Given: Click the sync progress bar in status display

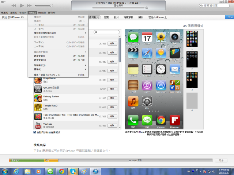Looking at the screenshot, I should [118, 8].
